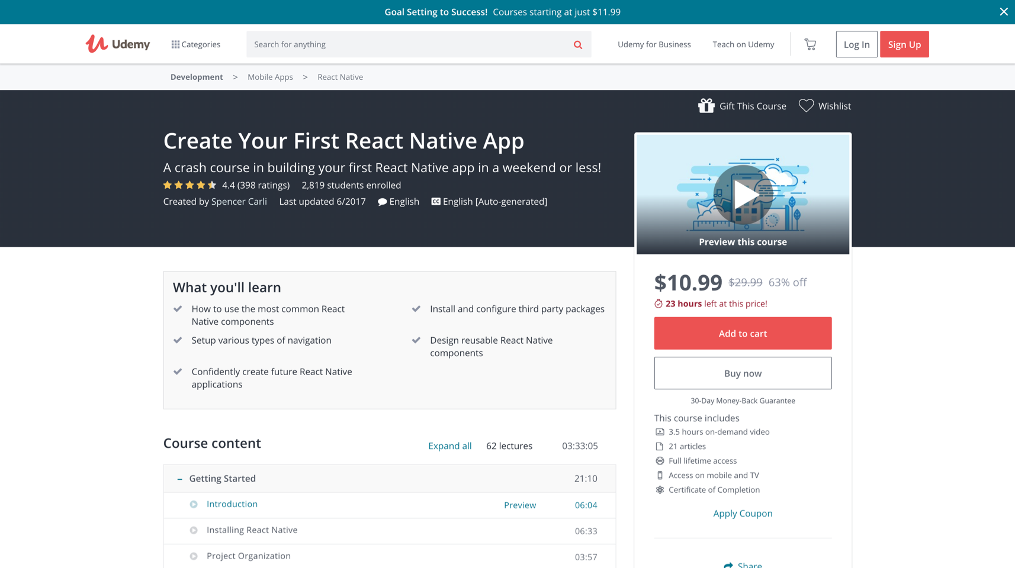The image size is (1015, 568).
Task: Open the Categories grid menu
Action: (196, 44)
